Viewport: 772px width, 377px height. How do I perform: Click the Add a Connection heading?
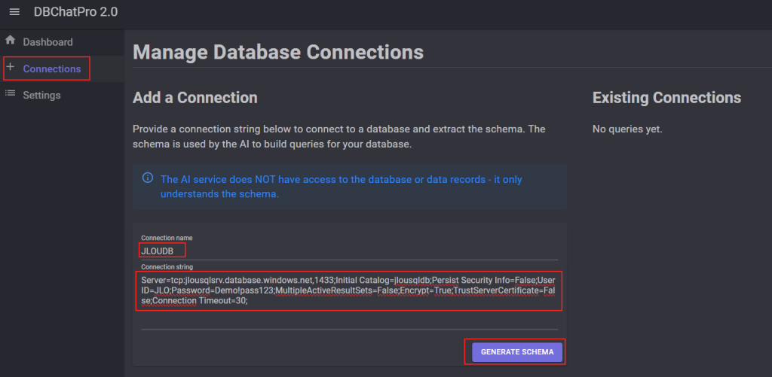(x=195, y=97)
